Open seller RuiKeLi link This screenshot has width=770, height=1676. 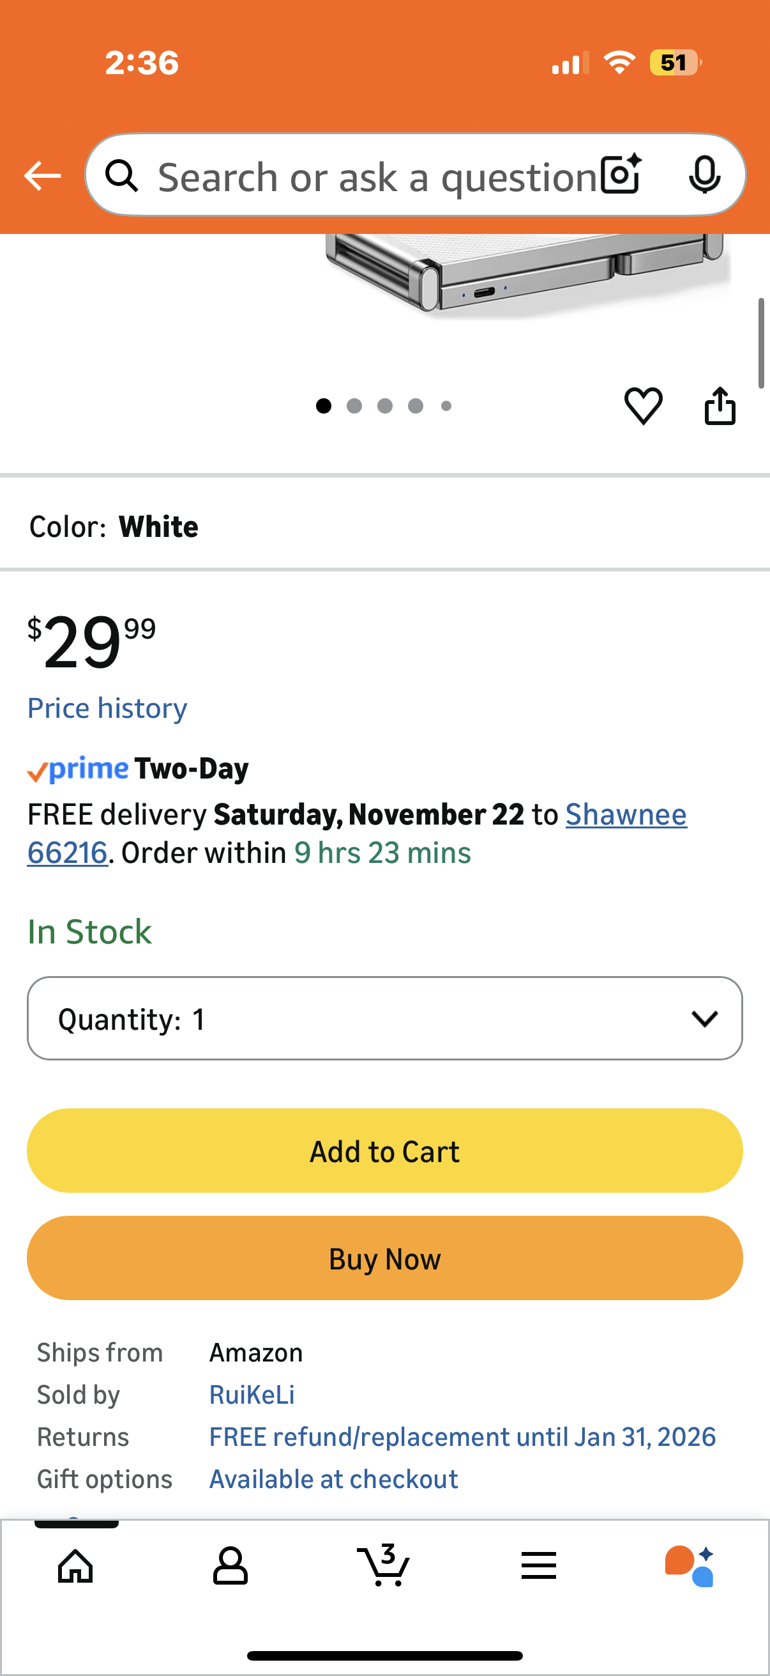(252, 1394)
